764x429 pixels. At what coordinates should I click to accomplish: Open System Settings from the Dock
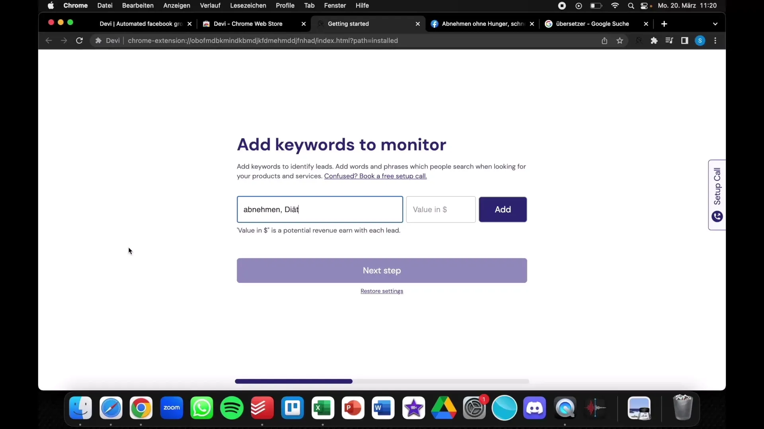pyautogui.click(x=474, y=408)
